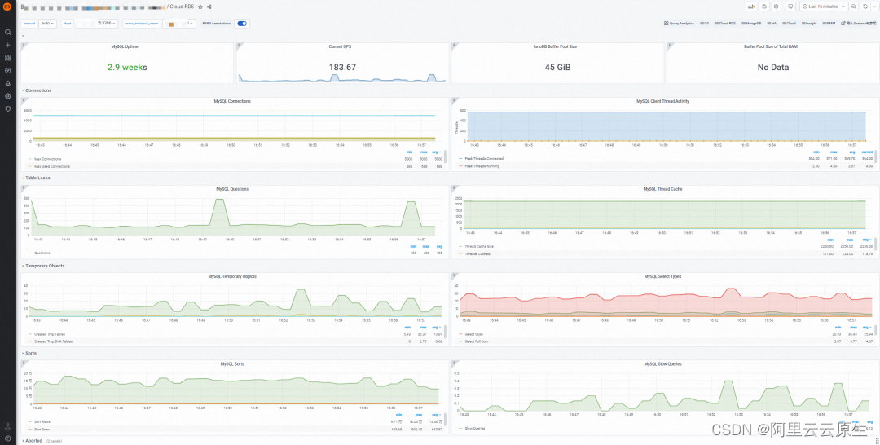Toggle Select Scan series in legend

pyautogui.click(x=475, y=334)
